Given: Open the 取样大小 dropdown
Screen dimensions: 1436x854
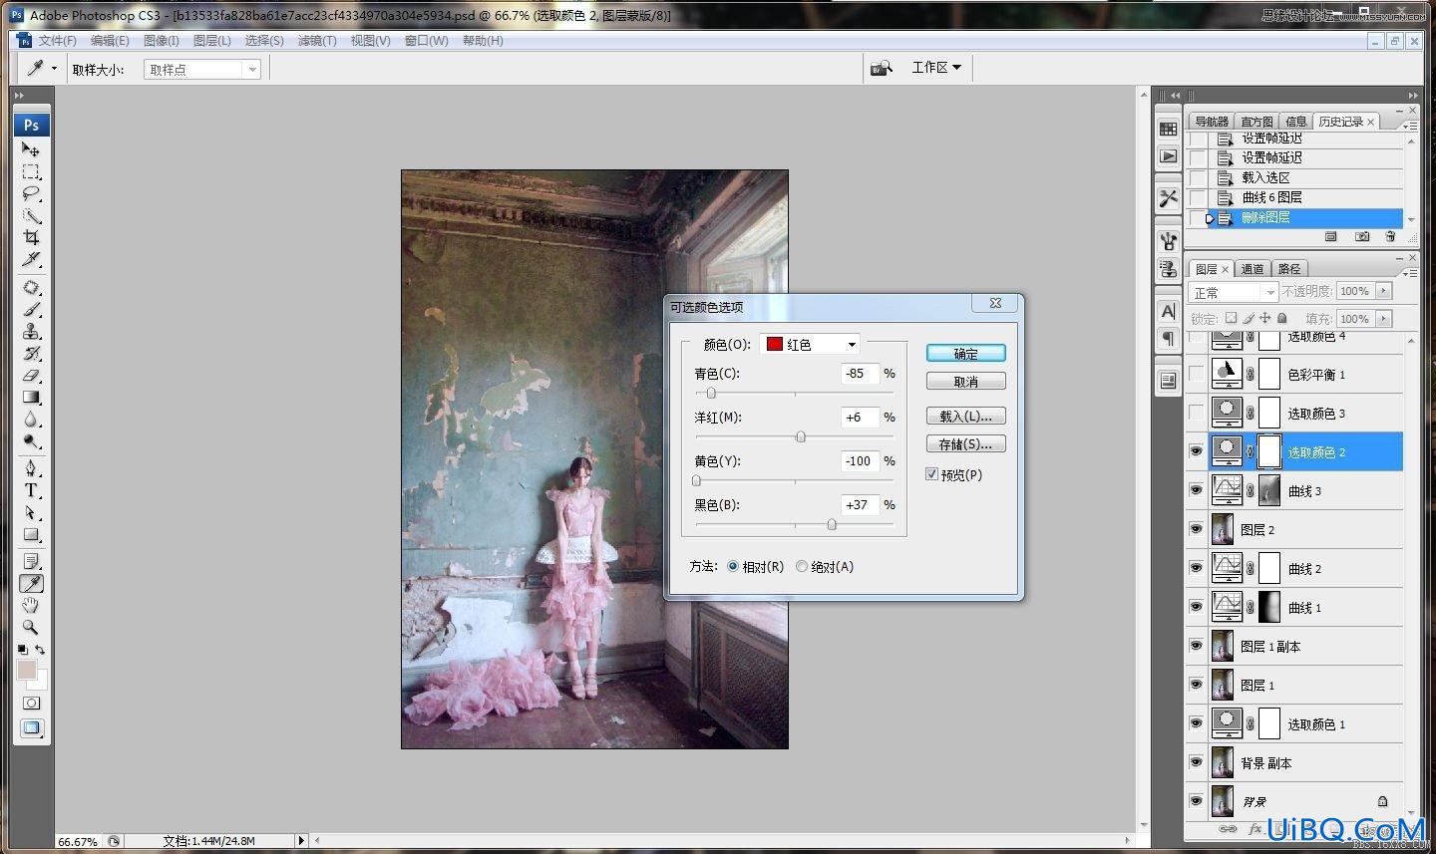Looking at the screenshot, I should (202, 69).
